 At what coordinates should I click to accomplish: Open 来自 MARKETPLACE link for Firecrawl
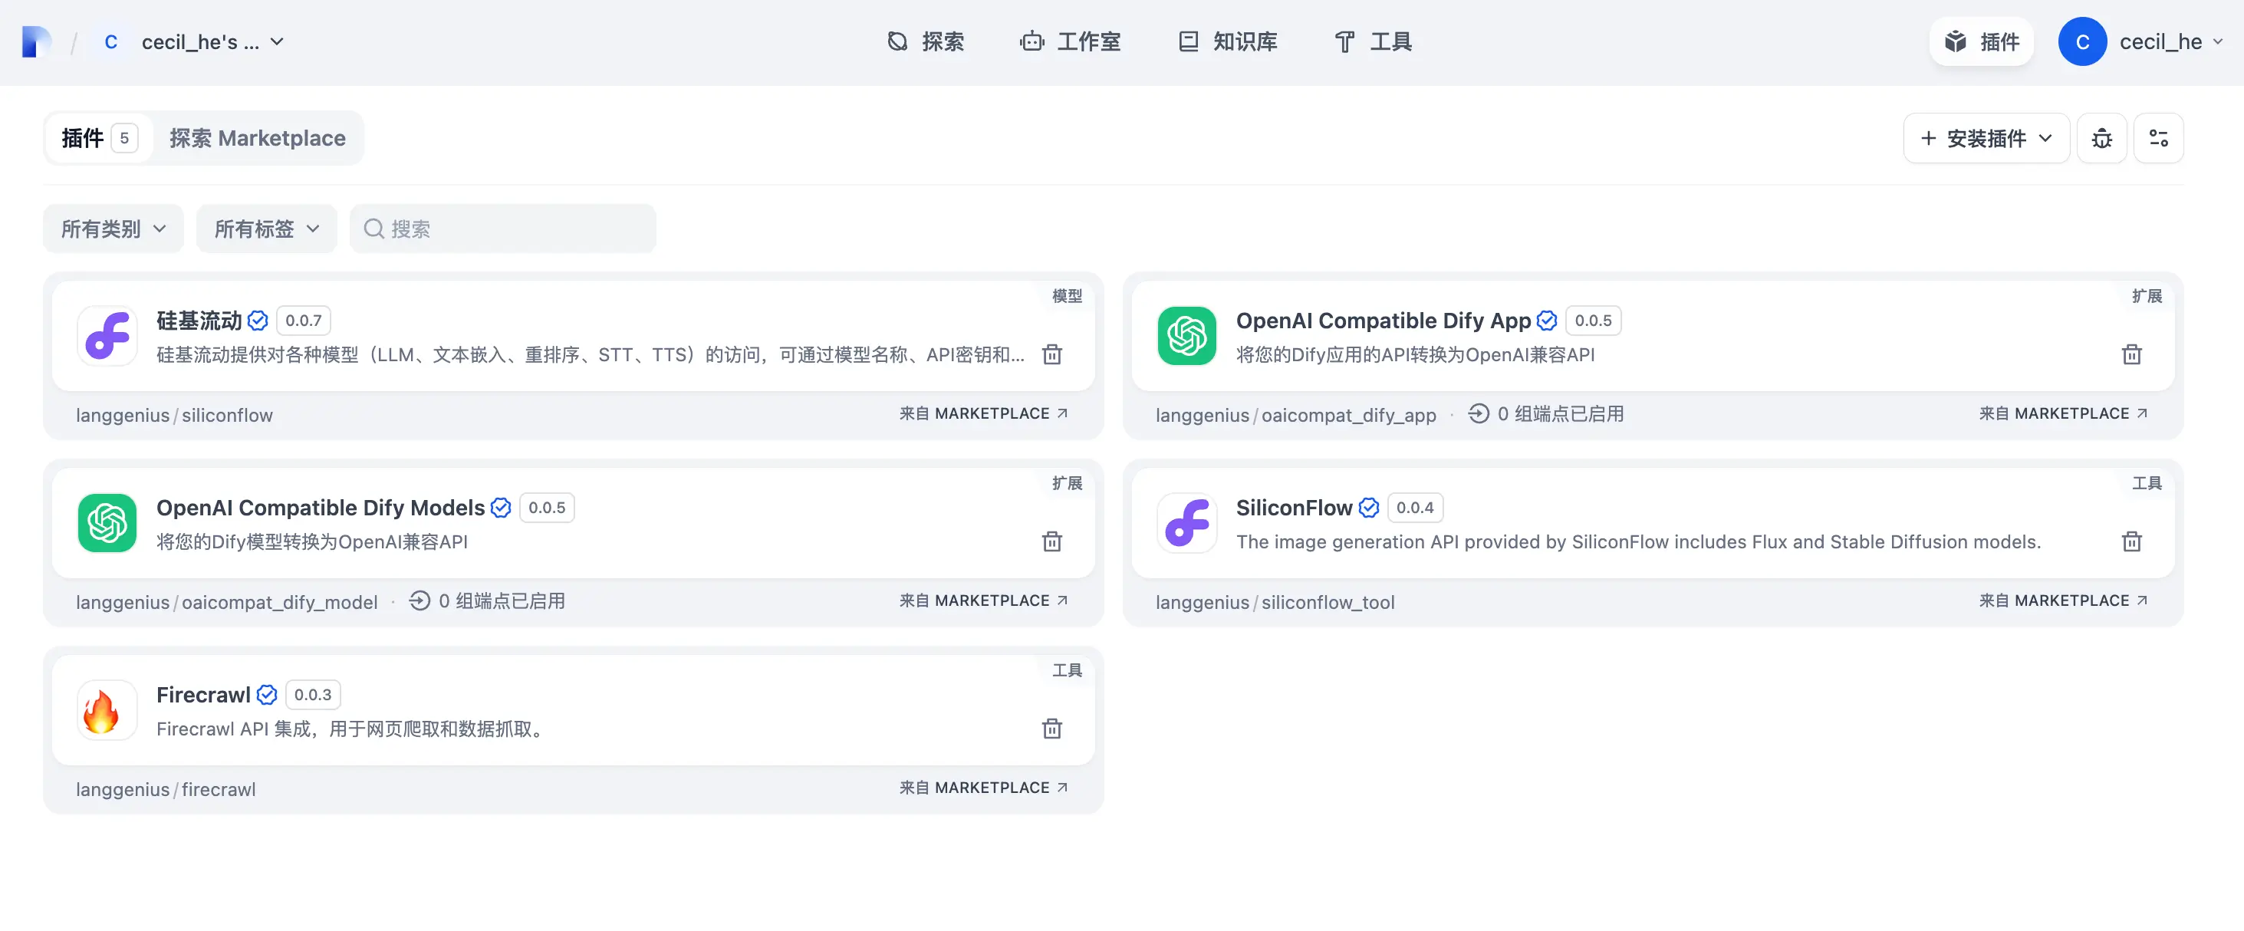click(983, 788)
